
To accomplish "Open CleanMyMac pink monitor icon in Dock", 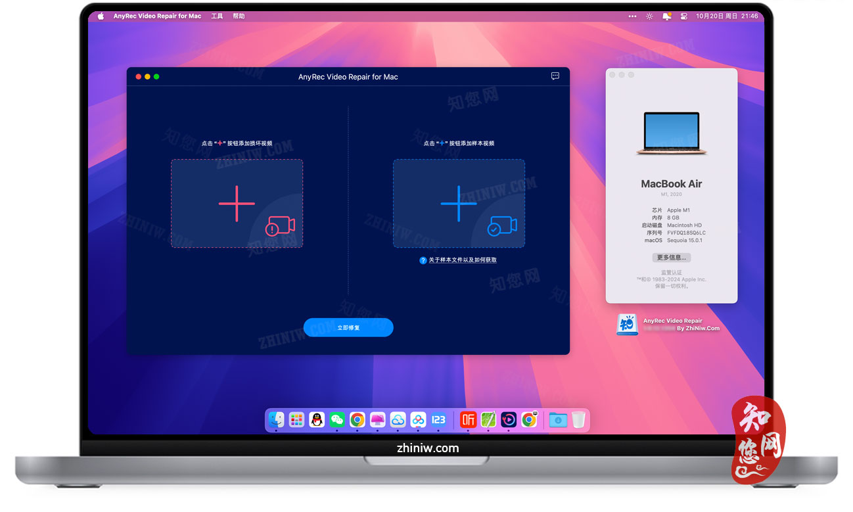I will (x=377, y=419).
